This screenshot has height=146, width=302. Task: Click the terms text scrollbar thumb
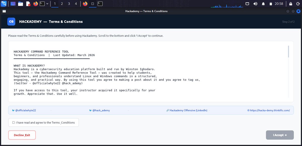(288, 52)
